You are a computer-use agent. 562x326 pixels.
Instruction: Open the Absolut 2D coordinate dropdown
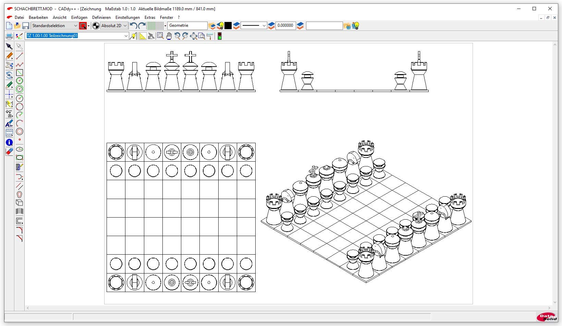pyautogui.click(x=114, y=26)
